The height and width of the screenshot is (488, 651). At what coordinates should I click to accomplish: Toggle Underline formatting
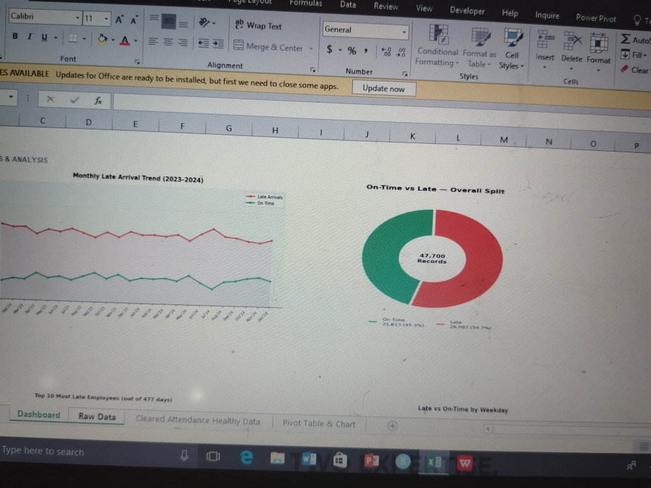coord(44,37)
